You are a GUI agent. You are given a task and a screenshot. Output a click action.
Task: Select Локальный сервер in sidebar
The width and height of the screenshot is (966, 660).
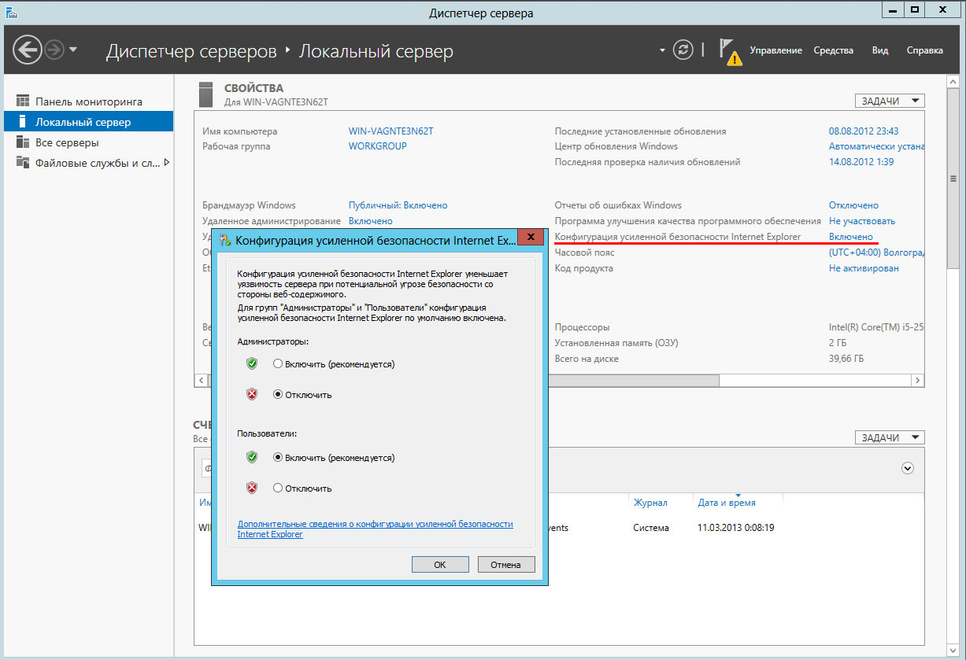88,122
